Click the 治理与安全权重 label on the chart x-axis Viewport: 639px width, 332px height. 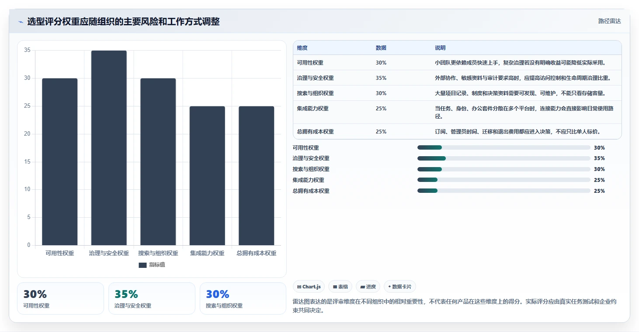pyautogui.click(x=109, y=253)
